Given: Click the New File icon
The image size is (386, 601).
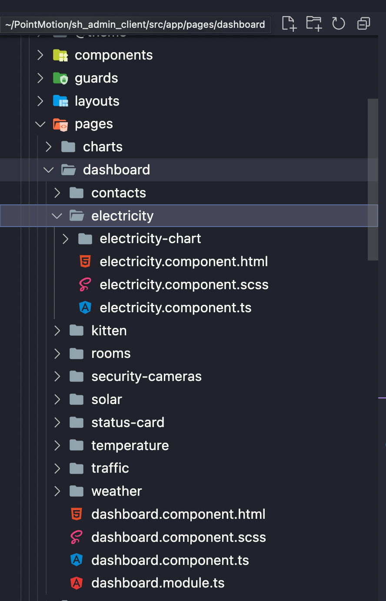Looking at the screenshot, I should coord(289,23).
